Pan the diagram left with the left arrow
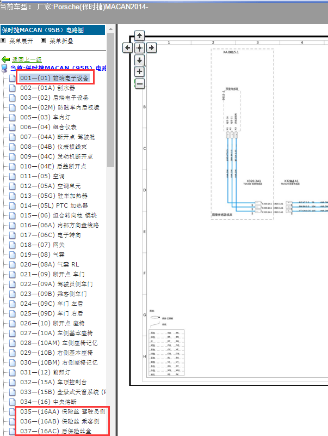 [127, 48]
